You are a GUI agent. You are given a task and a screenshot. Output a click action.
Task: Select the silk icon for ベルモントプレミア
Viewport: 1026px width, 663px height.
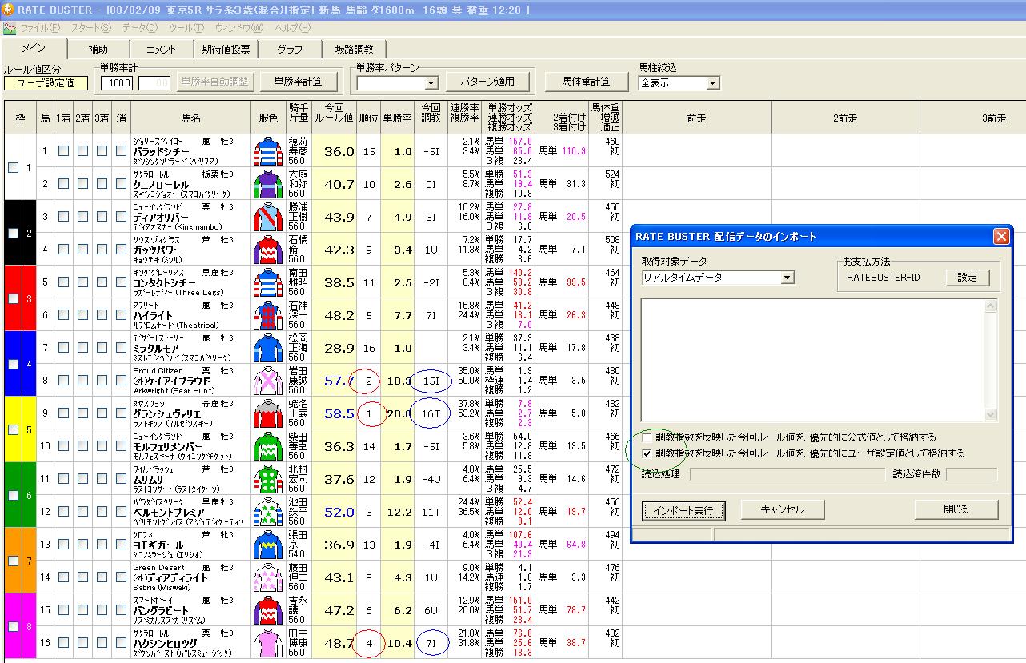(x=267, y=512)
